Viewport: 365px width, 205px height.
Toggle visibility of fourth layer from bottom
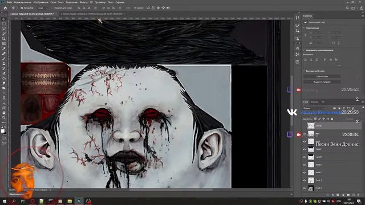tap(304, 165)
